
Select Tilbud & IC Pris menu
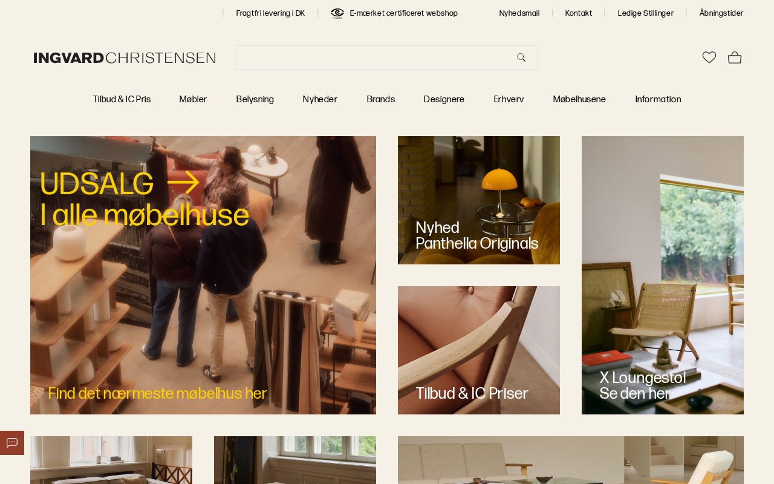122,99
